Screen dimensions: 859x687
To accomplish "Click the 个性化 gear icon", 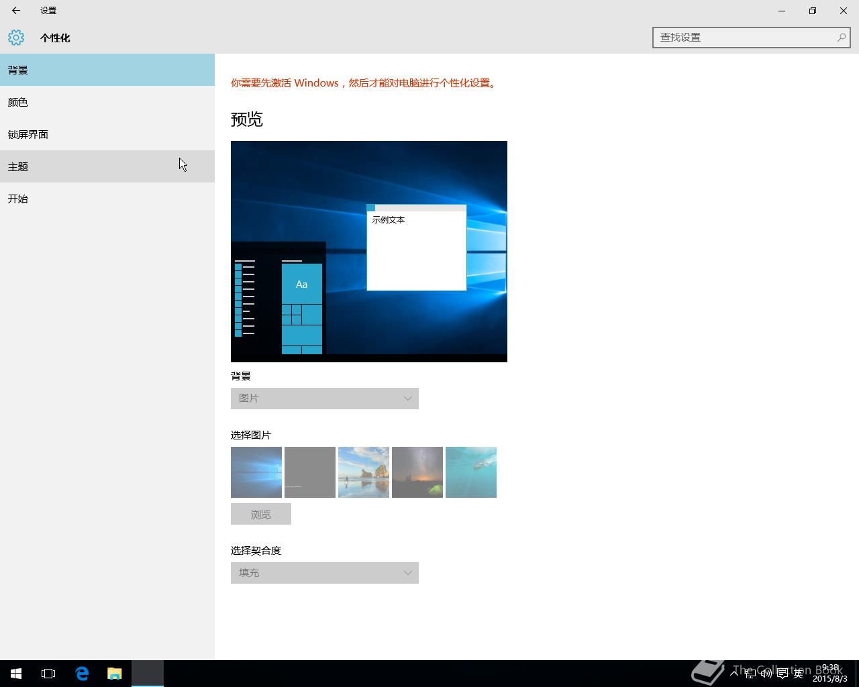I will tap(16, 38).
